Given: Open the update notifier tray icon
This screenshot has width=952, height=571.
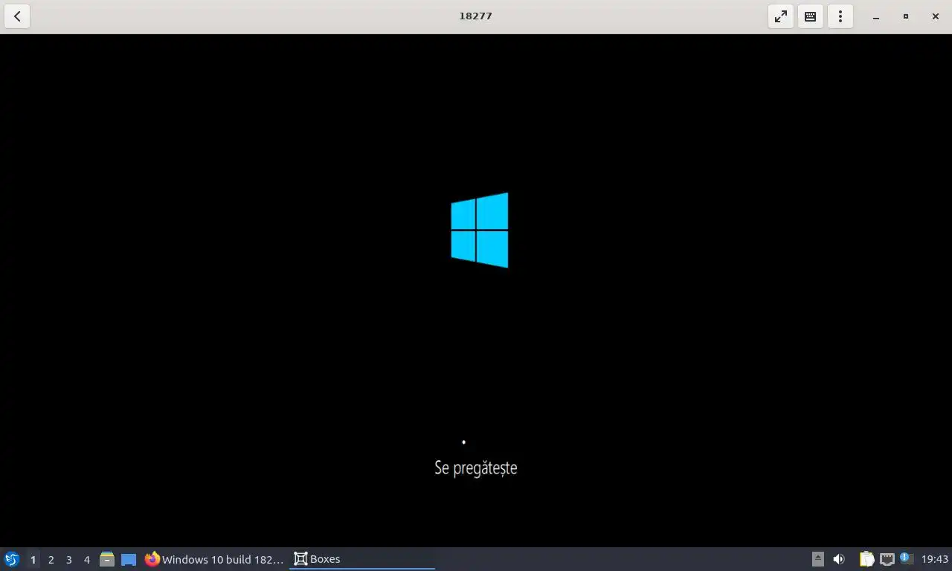Looking at the screenshot, I should [x=906, y=558].
